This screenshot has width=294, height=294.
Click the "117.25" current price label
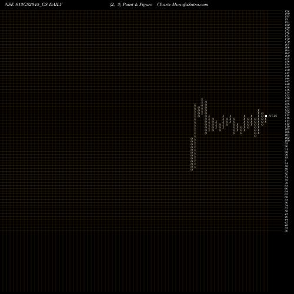(273, 116)
